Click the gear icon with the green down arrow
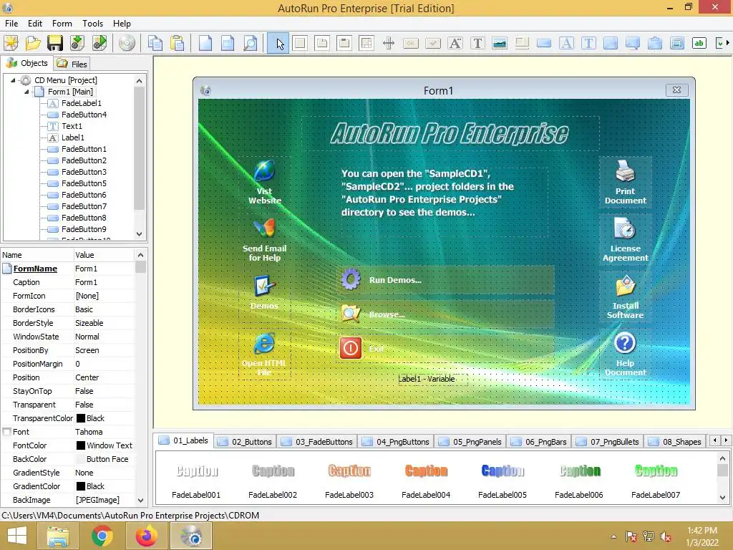The width and height of the screenshot is (733, 550). pos(77,43)
